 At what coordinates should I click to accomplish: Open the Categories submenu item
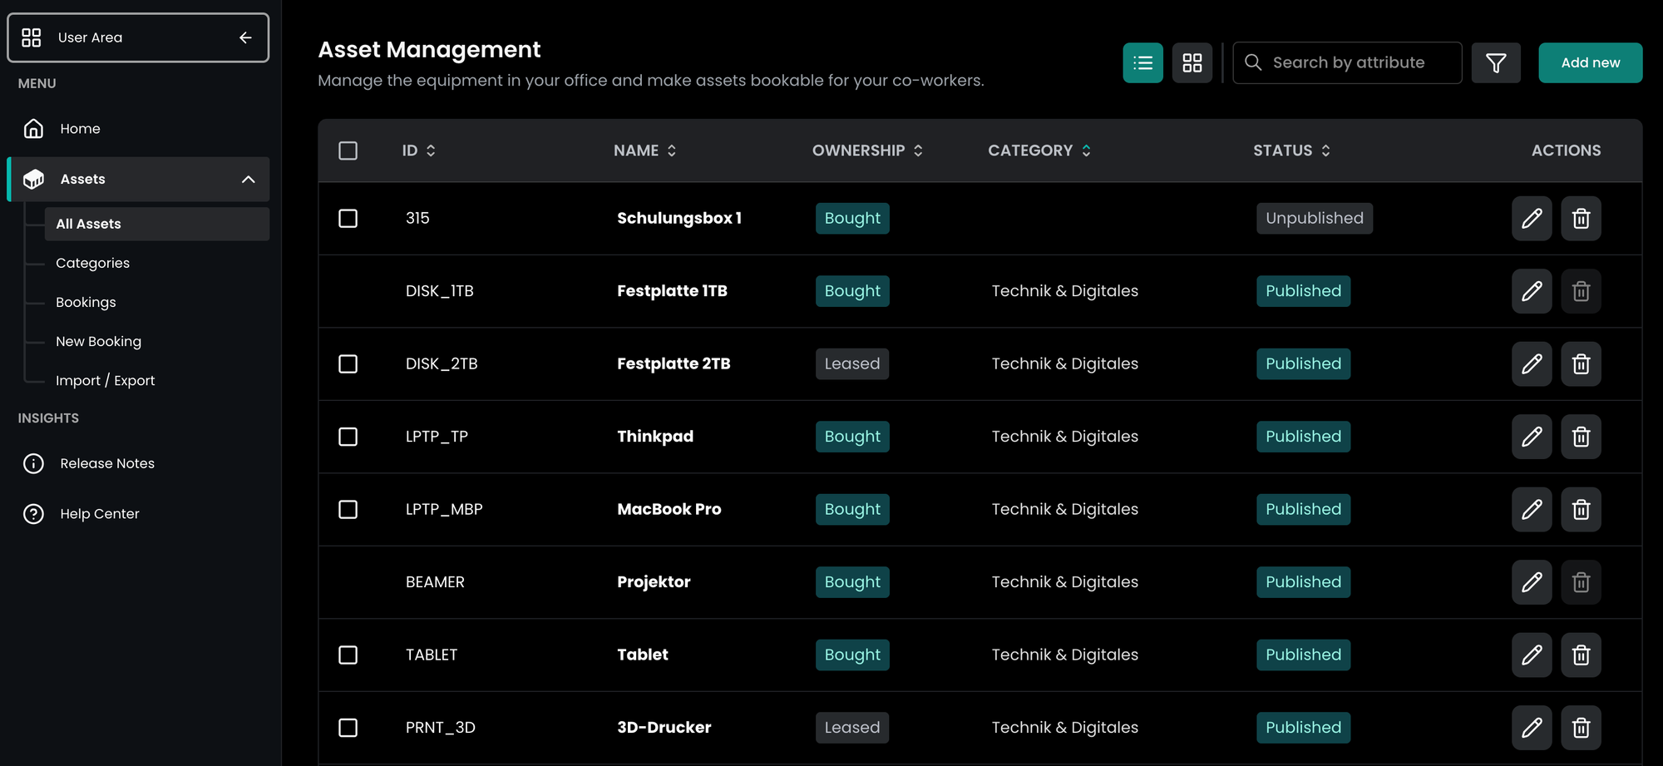pyautogui.click(x=92, y=263)
